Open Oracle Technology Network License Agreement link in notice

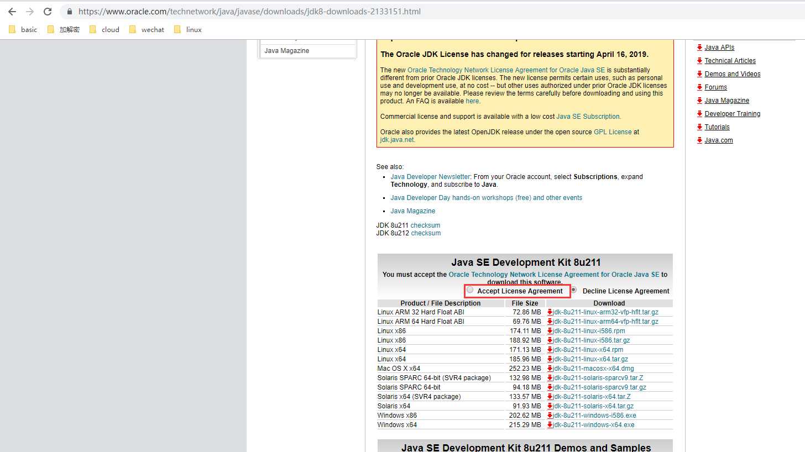pos(506,70)
